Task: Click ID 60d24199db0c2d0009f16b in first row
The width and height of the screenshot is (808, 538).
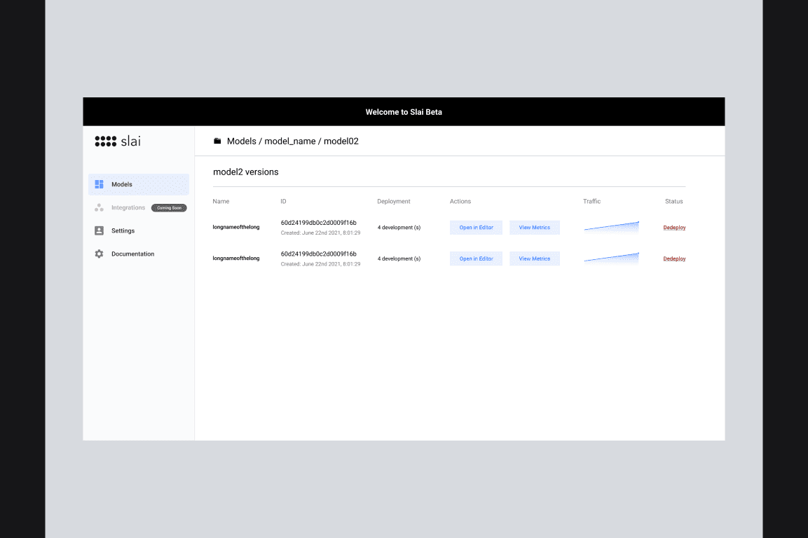Action: 318,223
